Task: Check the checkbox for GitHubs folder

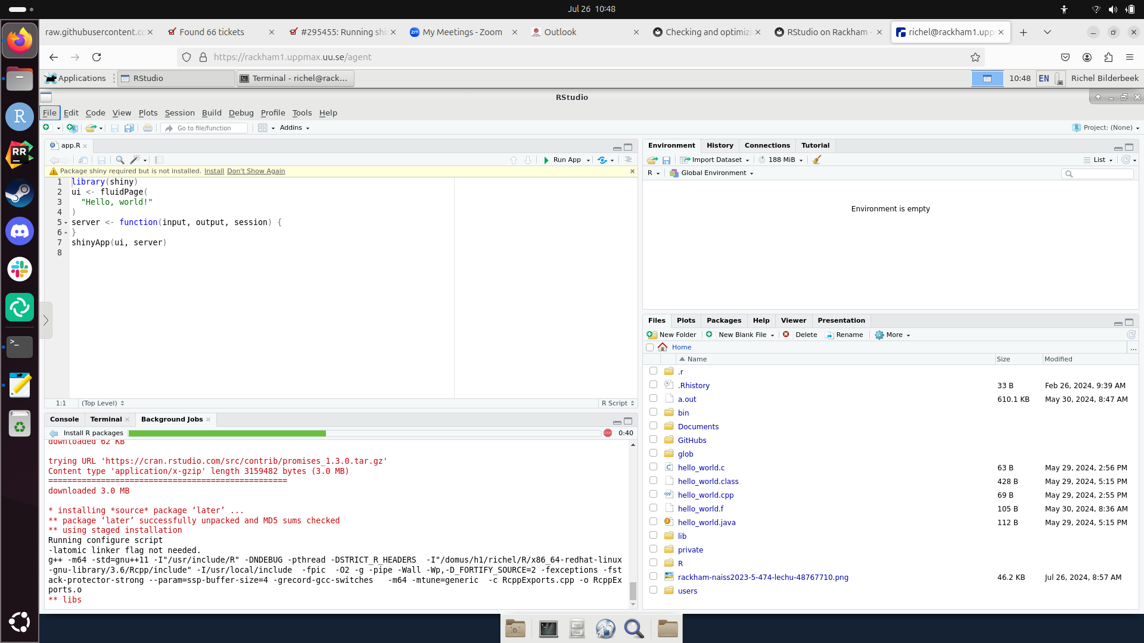Action: click(653, 439)
